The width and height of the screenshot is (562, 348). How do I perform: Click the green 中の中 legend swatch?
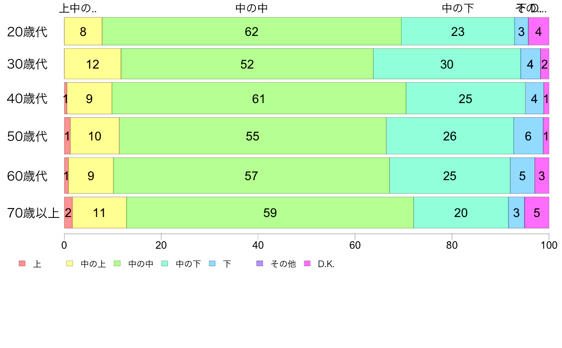click(117, 263)
